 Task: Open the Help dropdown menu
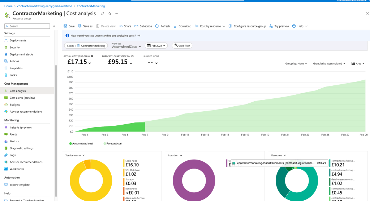[x=300, y=26]
